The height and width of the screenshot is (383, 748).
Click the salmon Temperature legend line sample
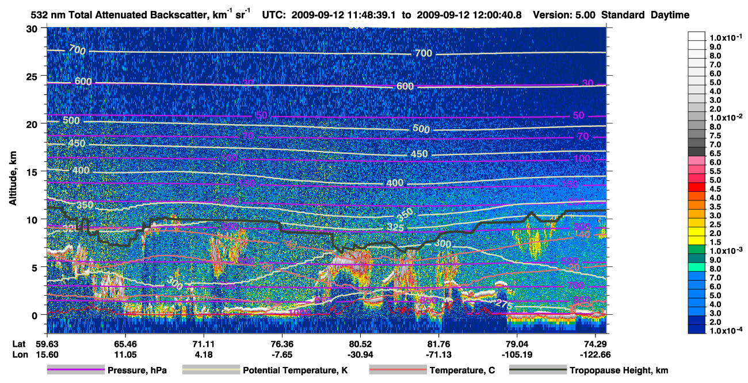point(397,370)
